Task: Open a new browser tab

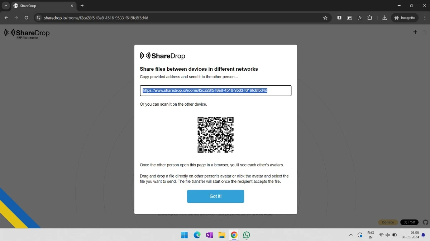Action: point(82,6)
